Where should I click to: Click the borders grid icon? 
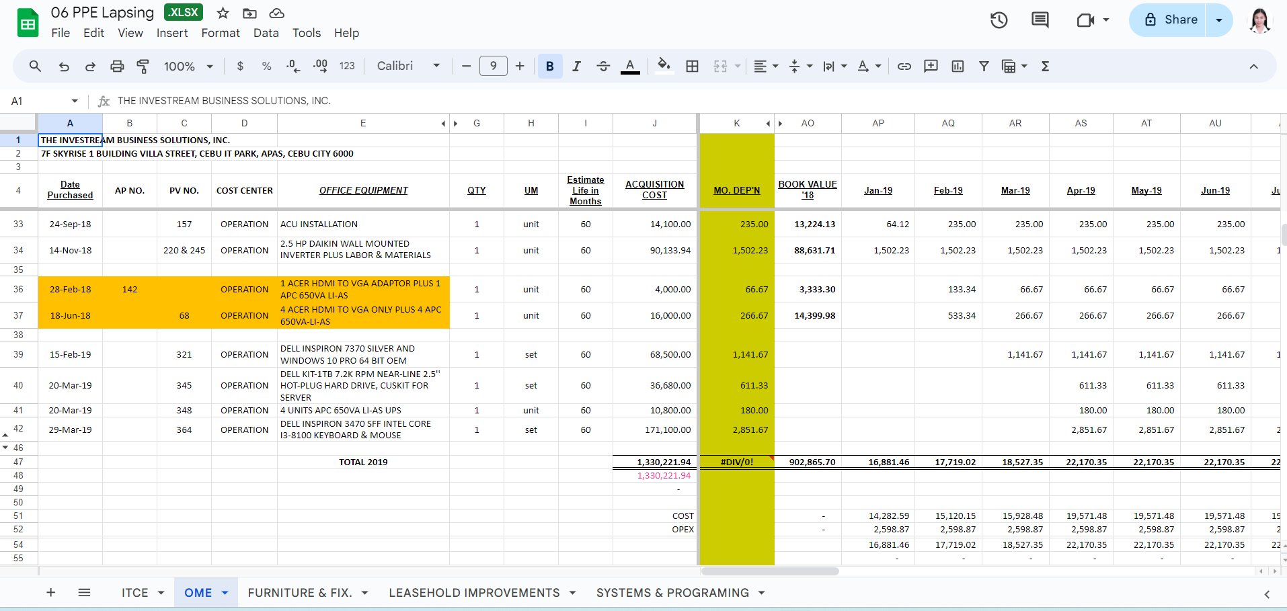pyautogui.click(x=692, y=66)
